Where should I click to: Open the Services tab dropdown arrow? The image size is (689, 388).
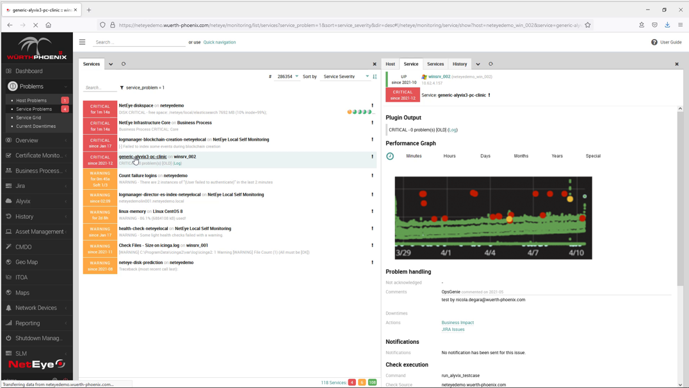pyautogui.click(x=111, y=64)
